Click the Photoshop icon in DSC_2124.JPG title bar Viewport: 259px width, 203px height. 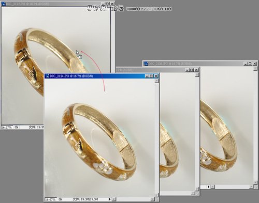[47, 76]
